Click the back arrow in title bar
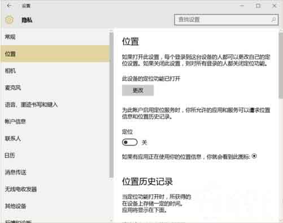This screenshot has width=283, height=223. point(9,6)
